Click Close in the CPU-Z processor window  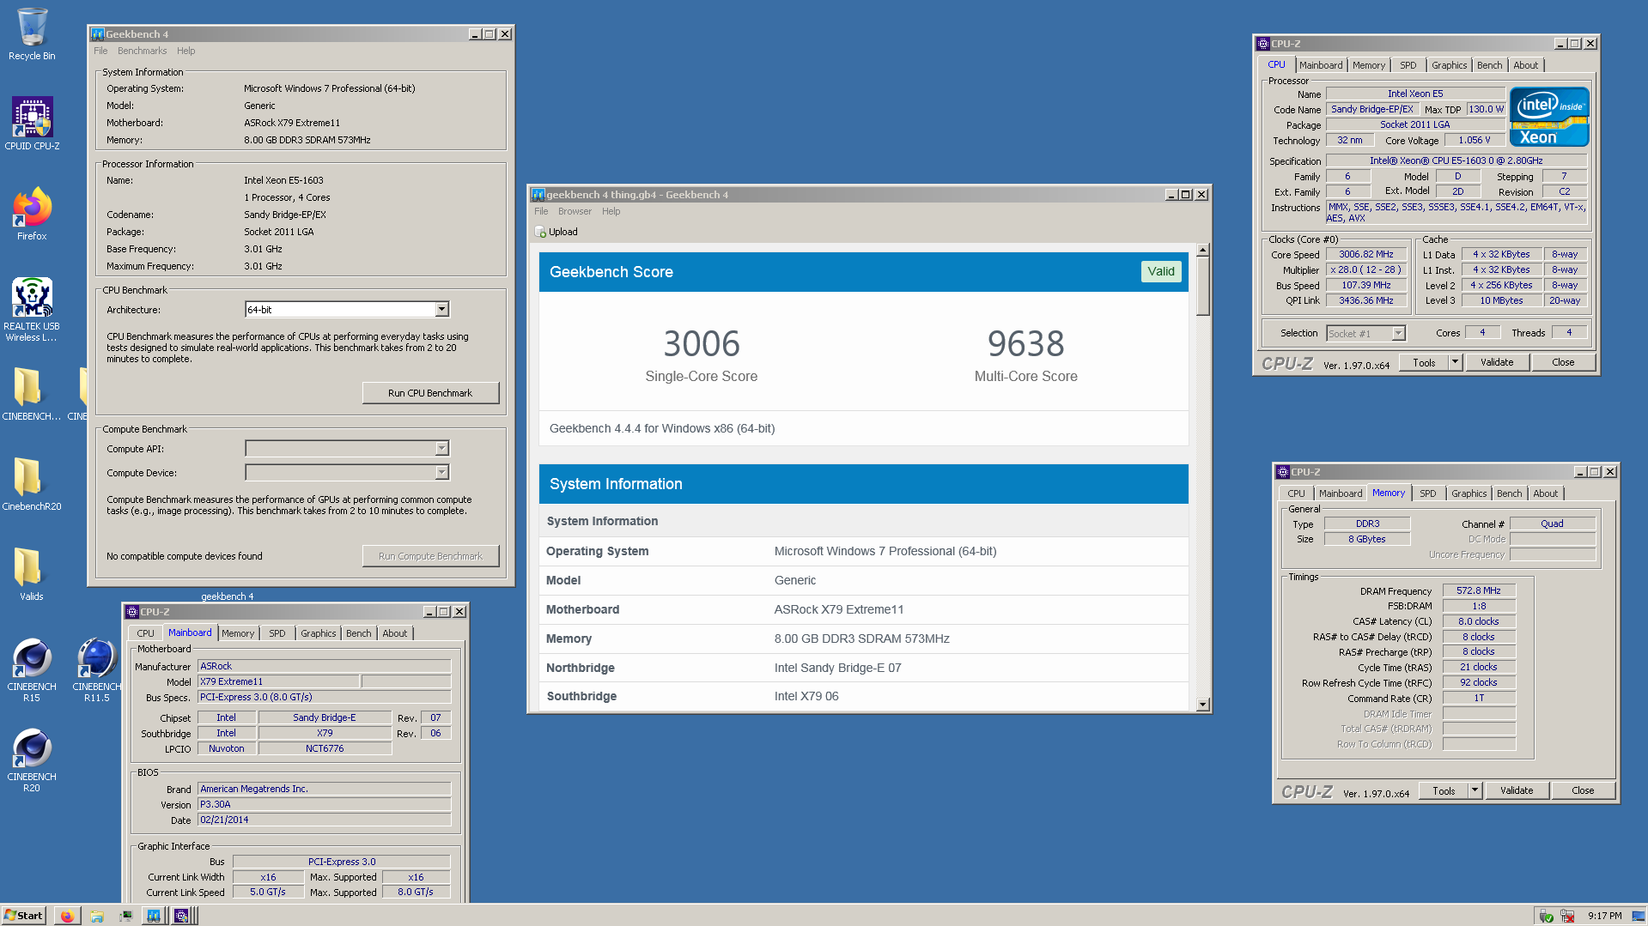(x=1562, y=362)
